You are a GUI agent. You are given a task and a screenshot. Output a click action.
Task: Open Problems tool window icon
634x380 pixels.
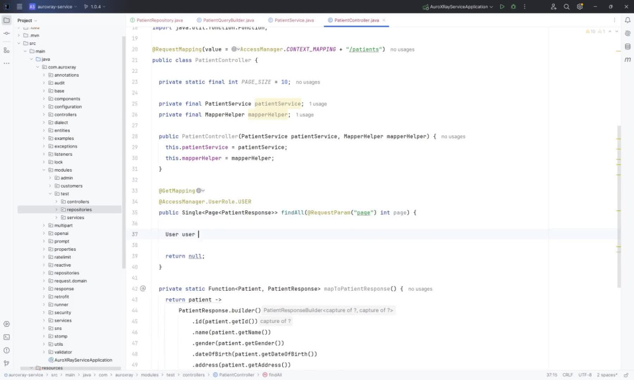click(x=6, y=350)
